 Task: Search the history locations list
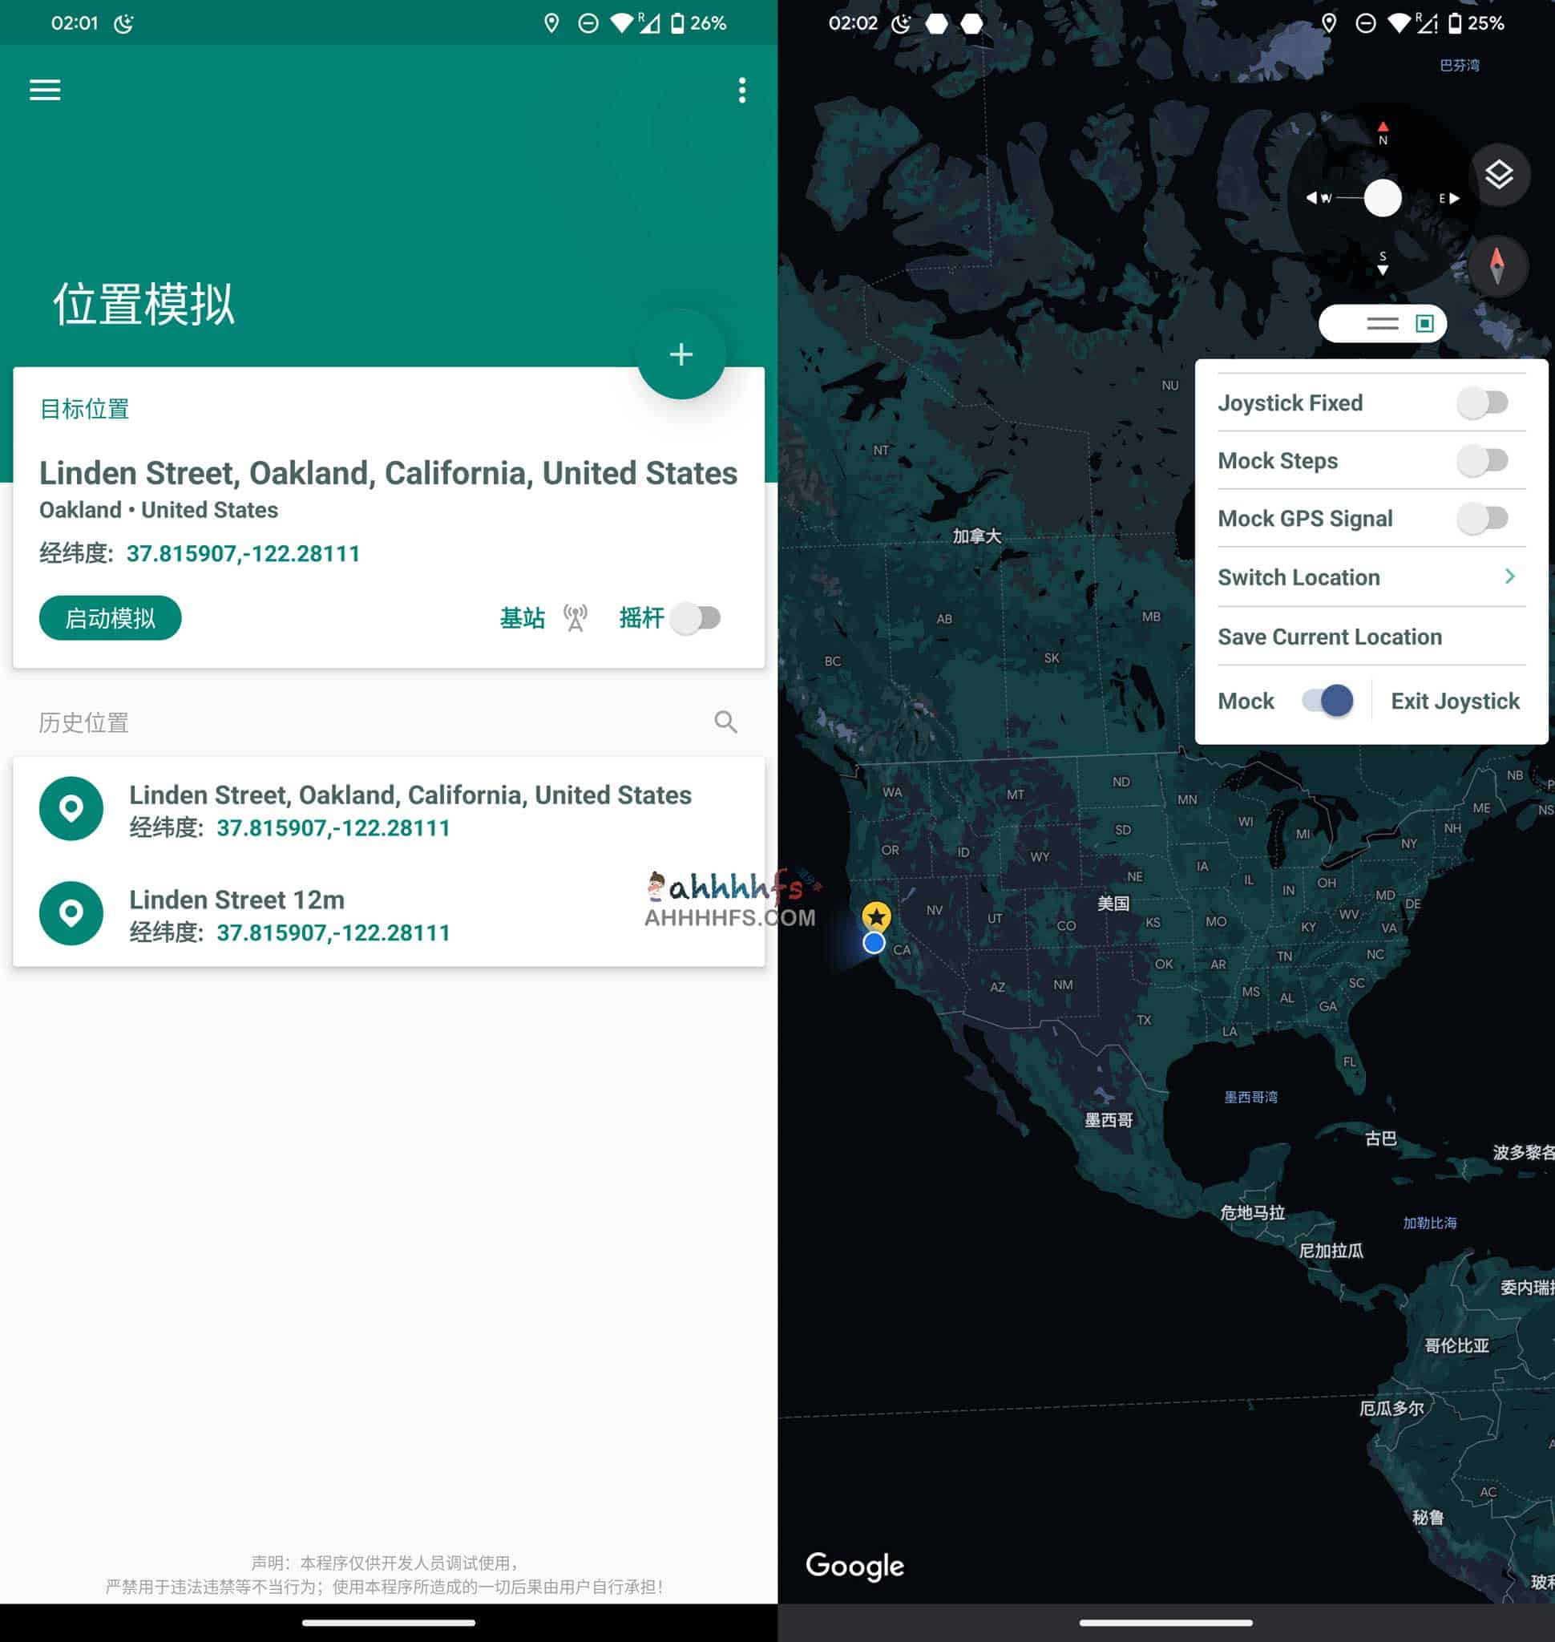click(725, 722)
